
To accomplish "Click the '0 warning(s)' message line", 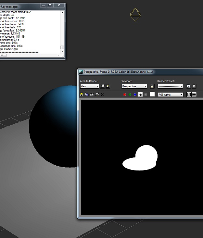I will [x=9, y=49].
